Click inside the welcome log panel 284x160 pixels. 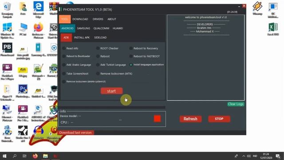click(x=206, y=58)
